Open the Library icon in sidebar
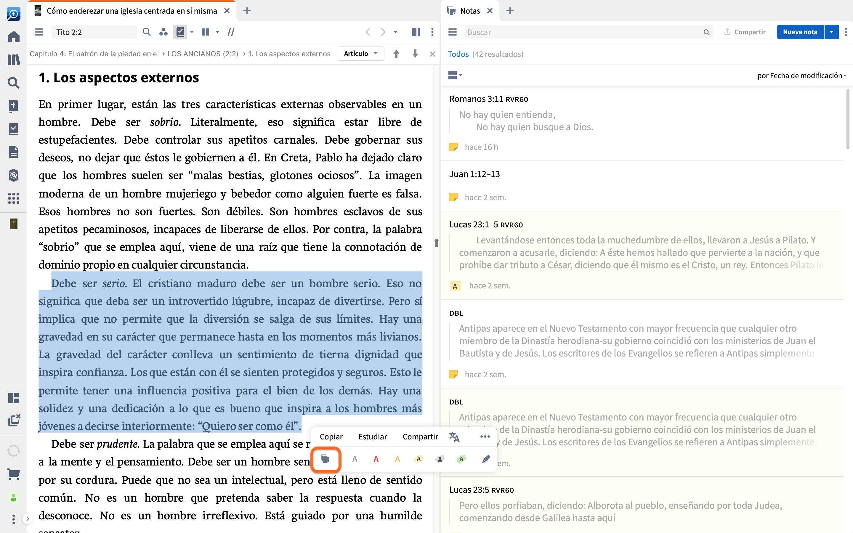Image resolution: width=853 pixels, height=533 pixels. (13, 60)
